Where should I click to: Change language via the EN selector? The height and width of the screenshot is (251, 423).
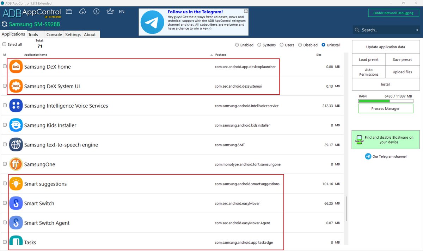[122, 12]
